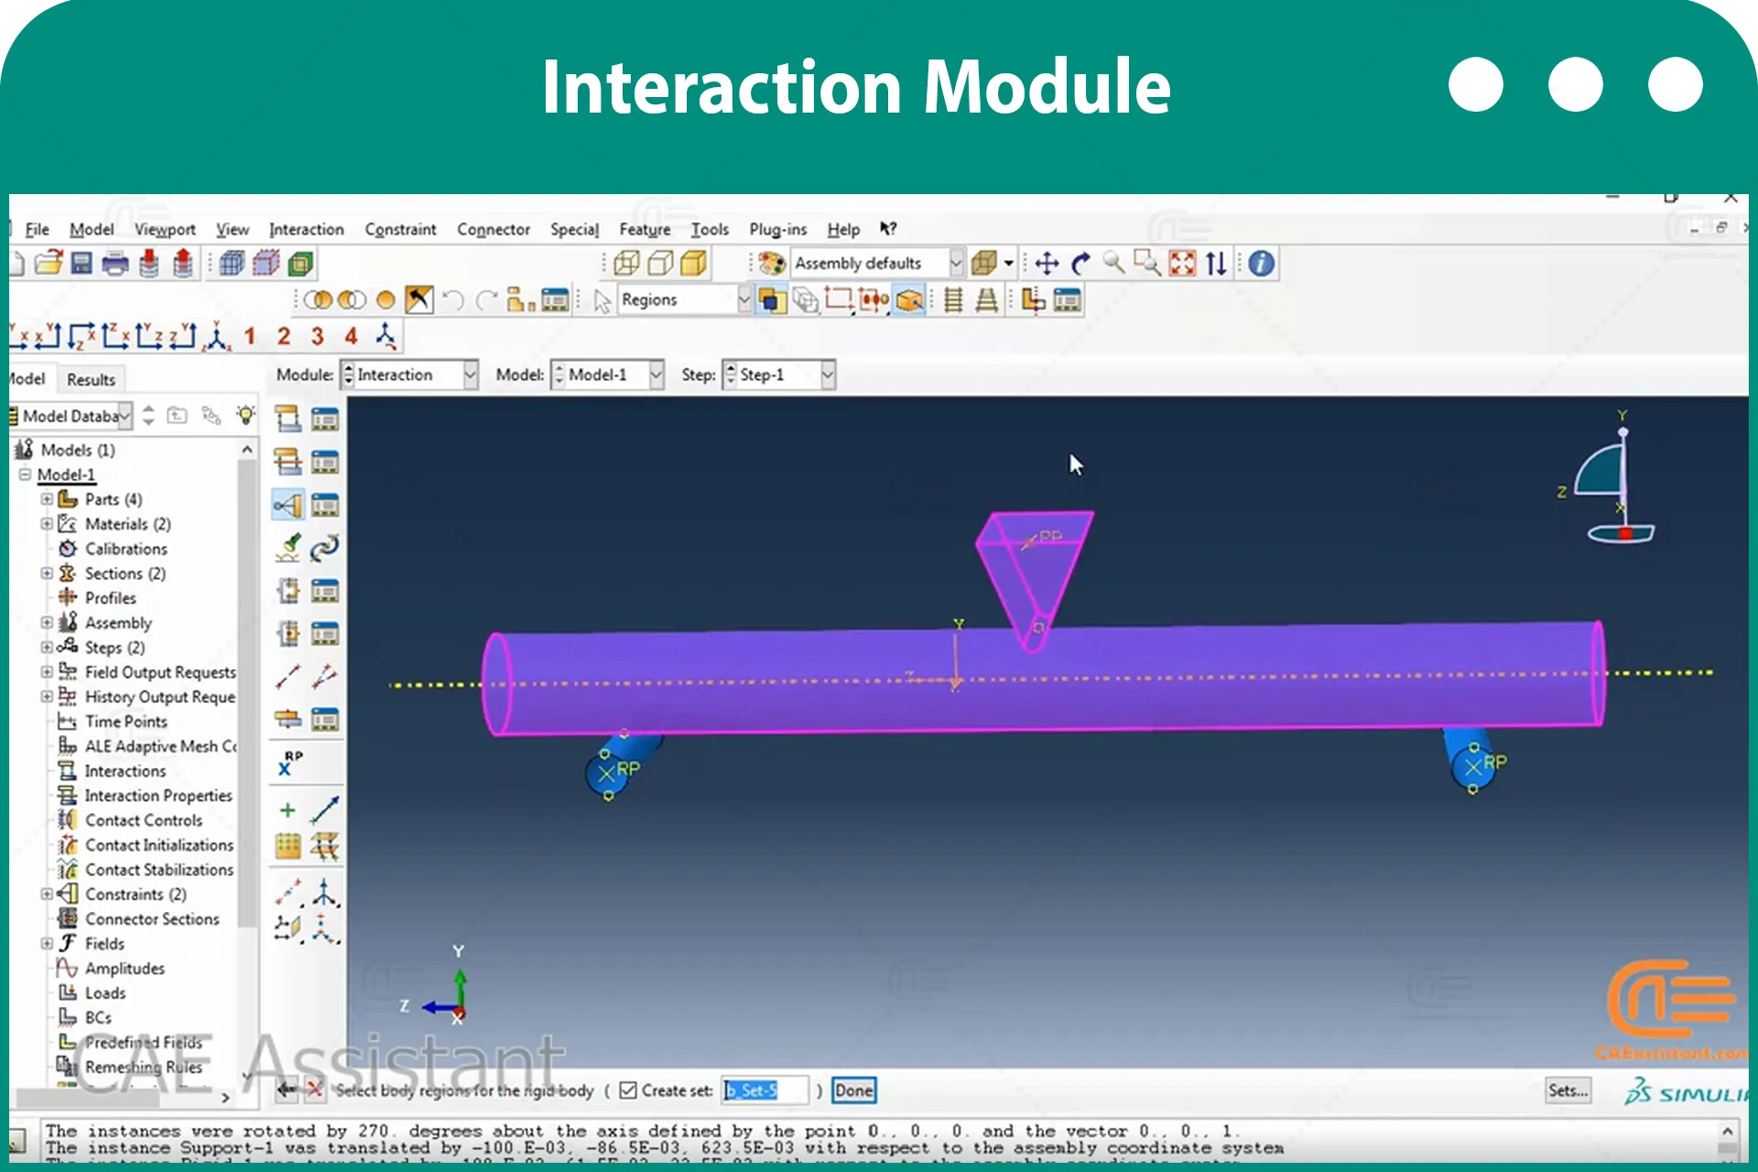Toggle the Create set checkbox
Image resolution: width=1758 pixels, height=1172 pixels.
628,1090
